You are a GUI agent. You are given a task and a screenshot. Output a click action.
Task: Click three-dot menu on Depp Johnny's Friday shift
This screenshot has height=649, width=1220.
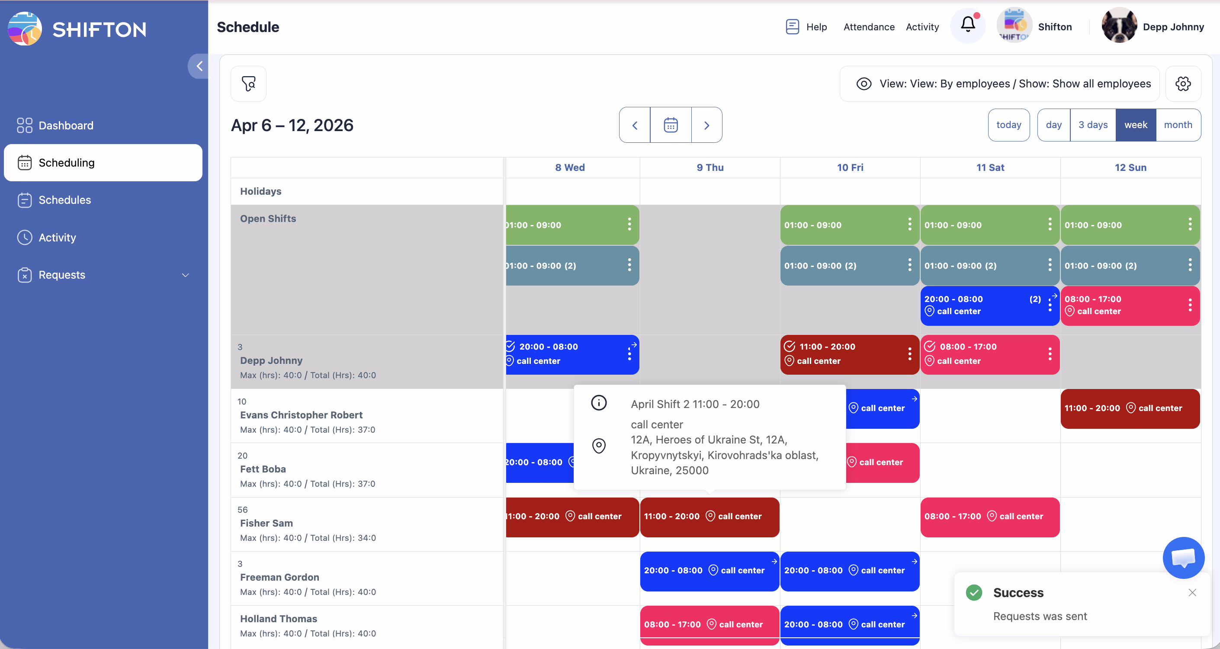tap(909, 353)
